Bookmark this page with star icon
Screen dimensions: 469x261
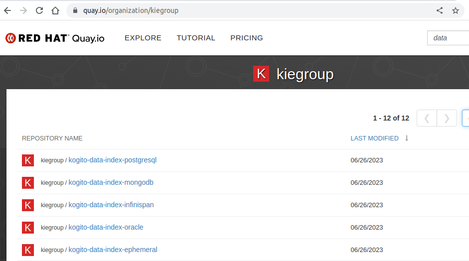pos(455,10)
